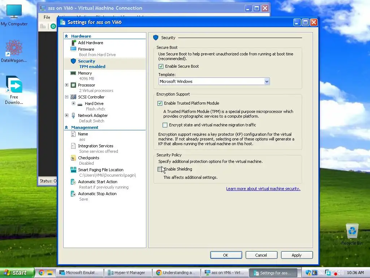Open the folder icon in quick launch
This screenshot has width=370, height=278.
click(x=50, y=273)
